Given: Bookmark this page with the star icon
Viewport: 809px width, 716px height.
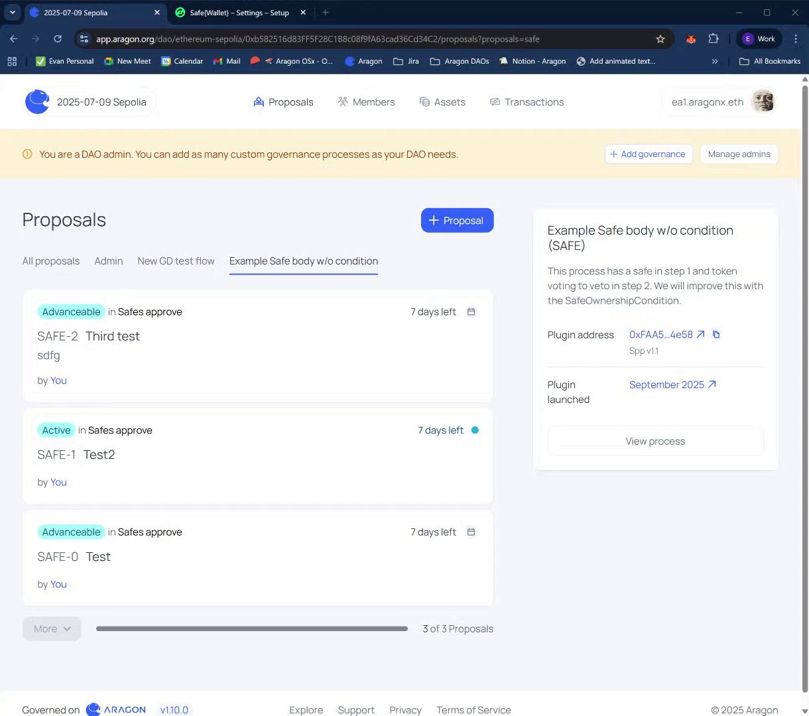Looking at the screenshot, I should pyautogui.click(x=660, y=39).
